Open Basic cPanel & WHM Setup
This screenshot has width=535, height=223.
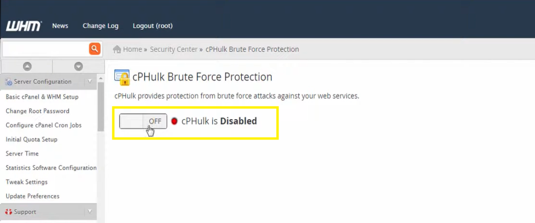(42, 97)
